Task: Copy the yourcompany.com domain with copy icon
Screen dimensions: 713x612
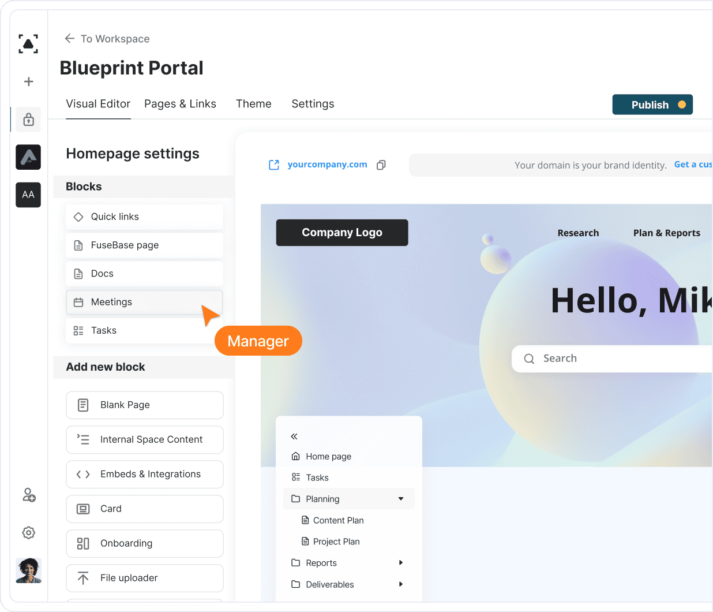Action: (x=381, y=165)
